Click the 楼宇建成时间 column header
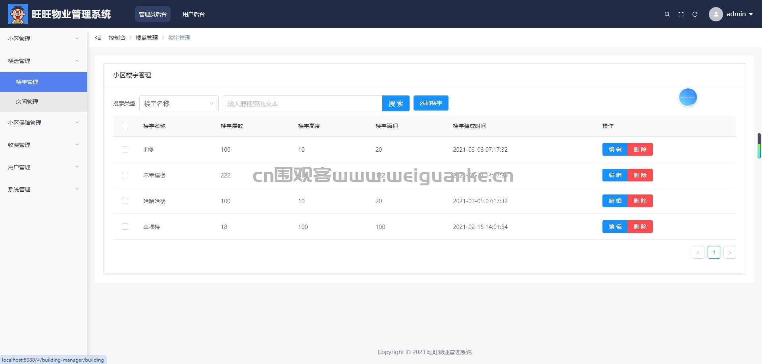 click(470, 126)
